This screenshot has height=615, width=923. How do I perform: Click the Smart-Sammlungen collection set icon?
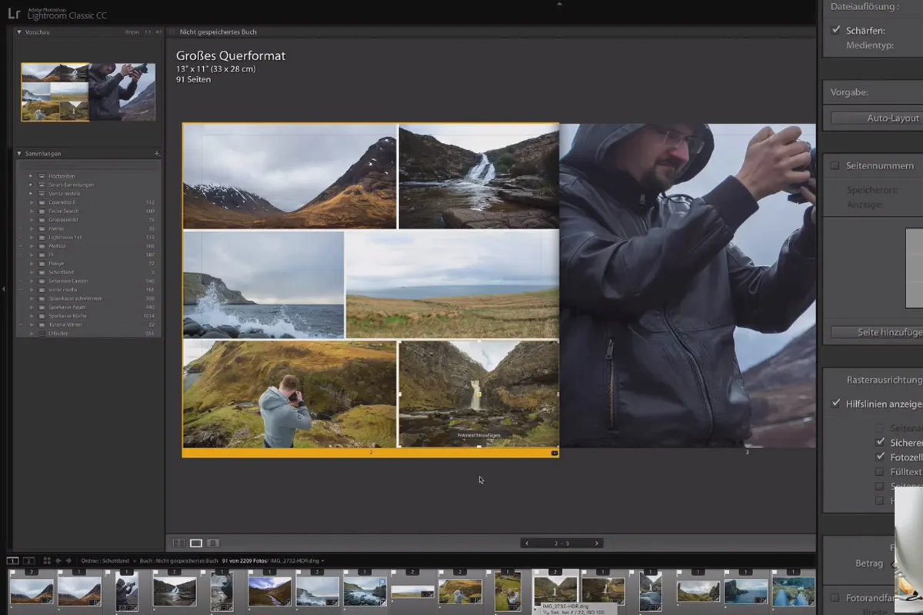(42, 184)
